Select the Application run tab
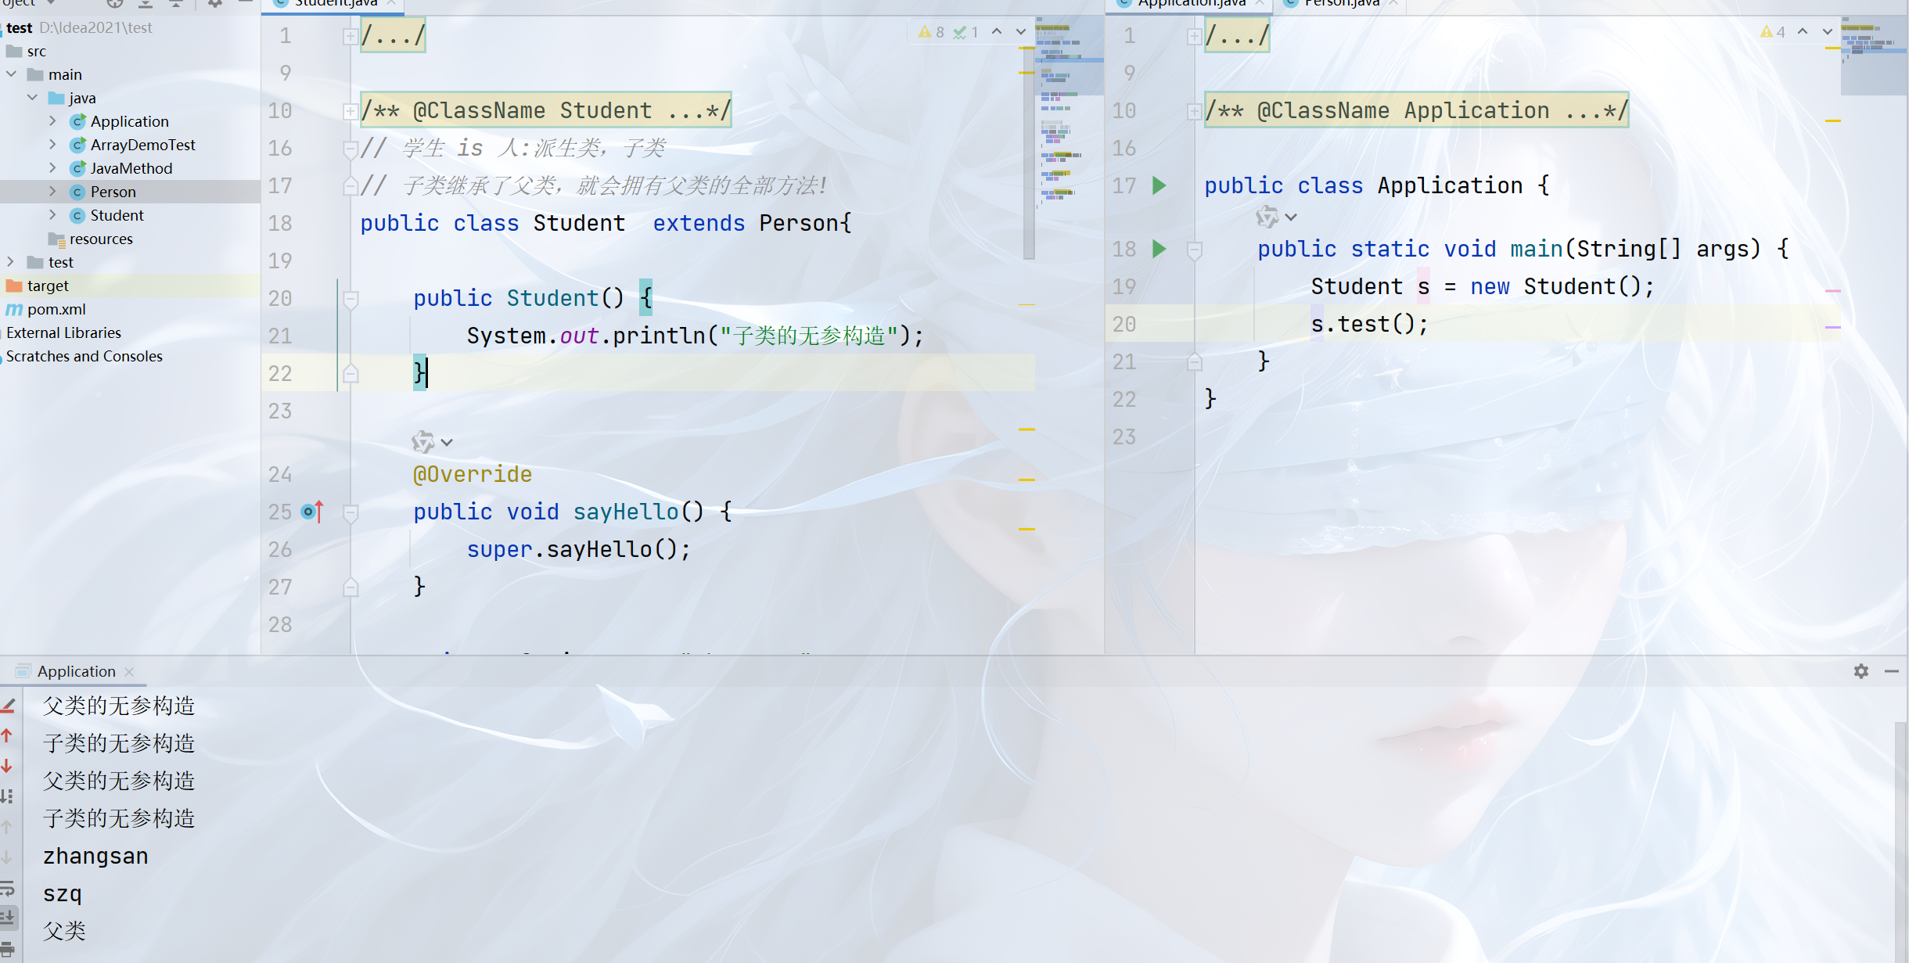Image resolution: width=1909 pixels, height=963 pixels. pyautogui.click(x=76, y=671)
